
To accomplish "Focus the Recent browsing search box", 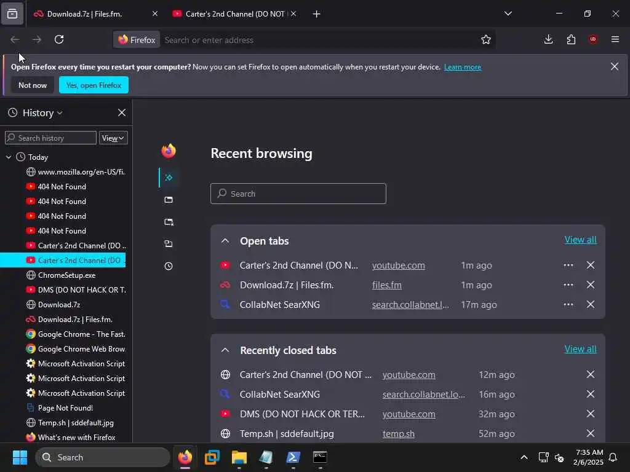I will coord(298,194).
